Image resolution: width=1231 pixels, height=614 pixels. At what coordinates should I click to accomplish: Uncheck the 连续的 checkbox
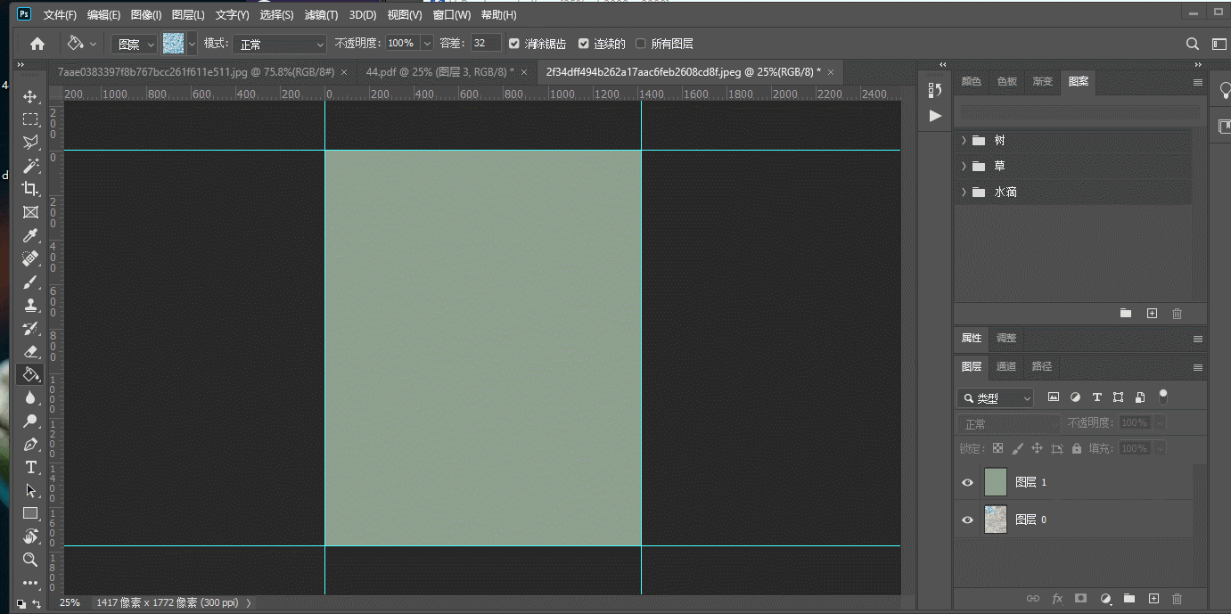[x=584, y=44]
